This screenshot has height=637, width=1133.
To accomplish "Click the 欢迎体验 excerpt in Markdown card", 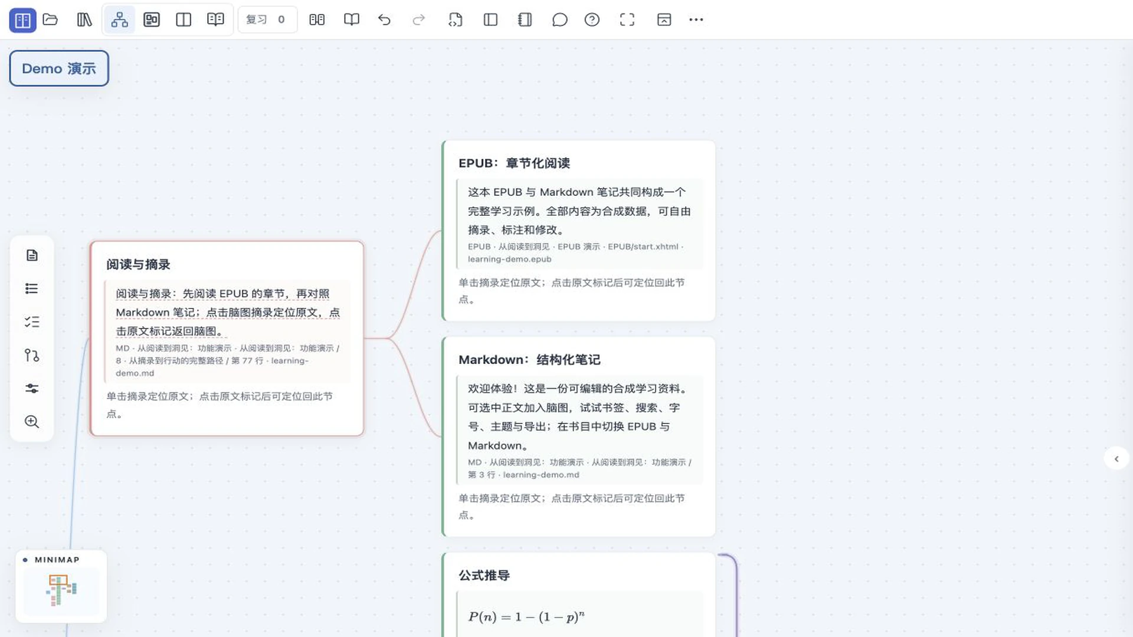I will click(x=579, y=417).
